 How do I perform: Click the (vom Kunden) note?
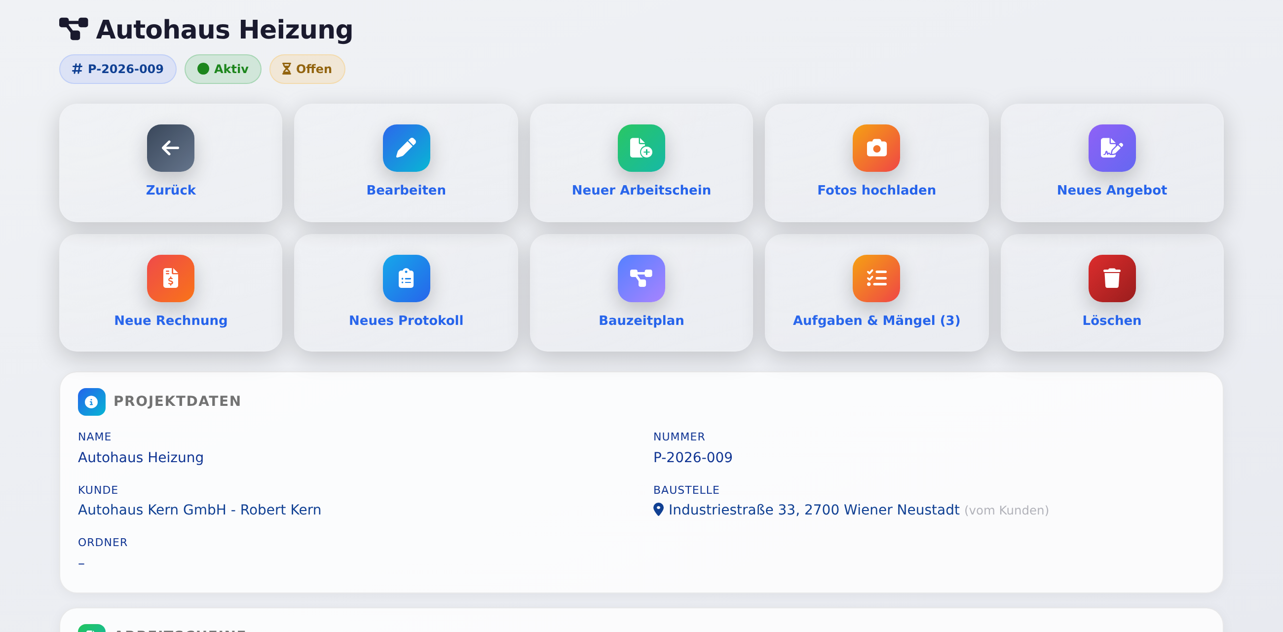[1007, 511]
